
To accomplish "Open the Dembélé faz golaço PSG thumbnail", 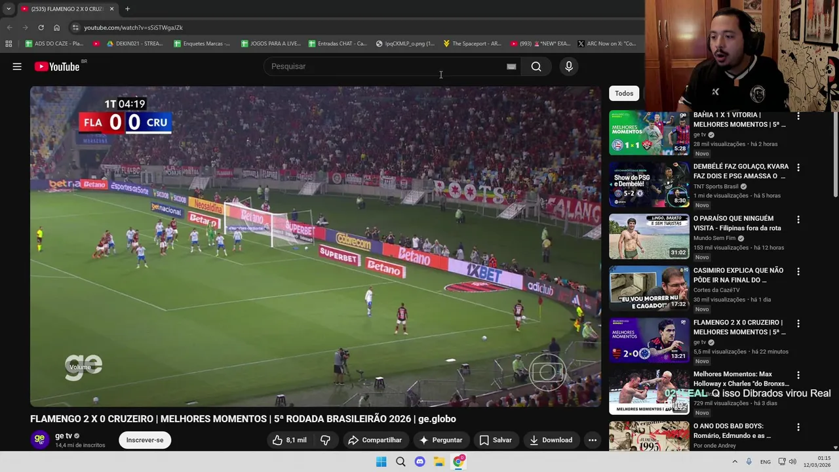I will (x=649, y=185).
